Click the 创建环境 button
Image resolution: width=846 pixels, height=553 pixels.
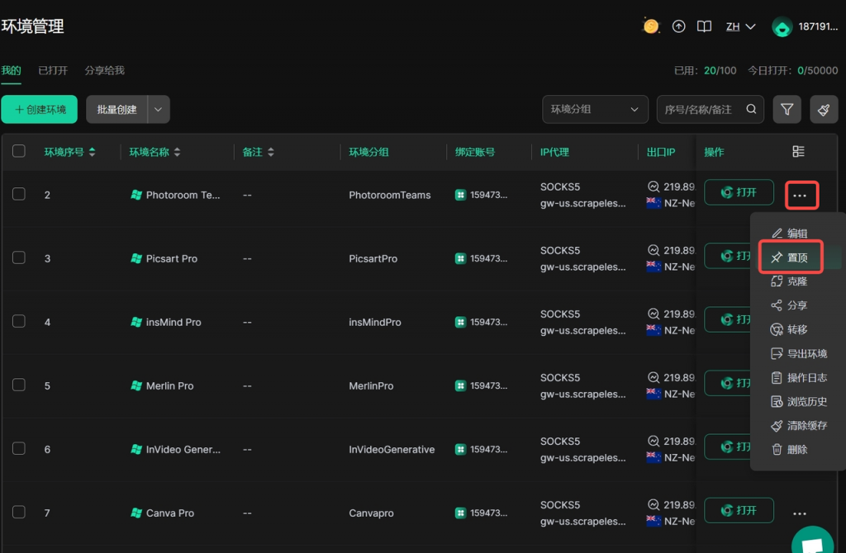point(40,110)
